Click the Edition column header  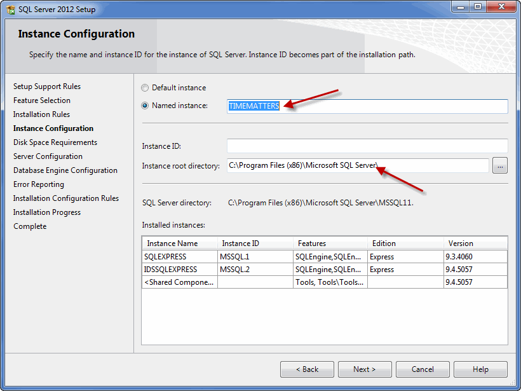click(405, 244)
